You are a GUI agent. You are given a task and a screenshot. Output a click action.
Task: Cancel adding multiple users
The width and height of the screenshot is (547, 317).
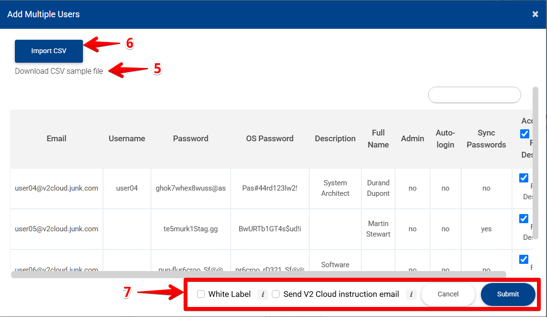[x=448, y=294]
